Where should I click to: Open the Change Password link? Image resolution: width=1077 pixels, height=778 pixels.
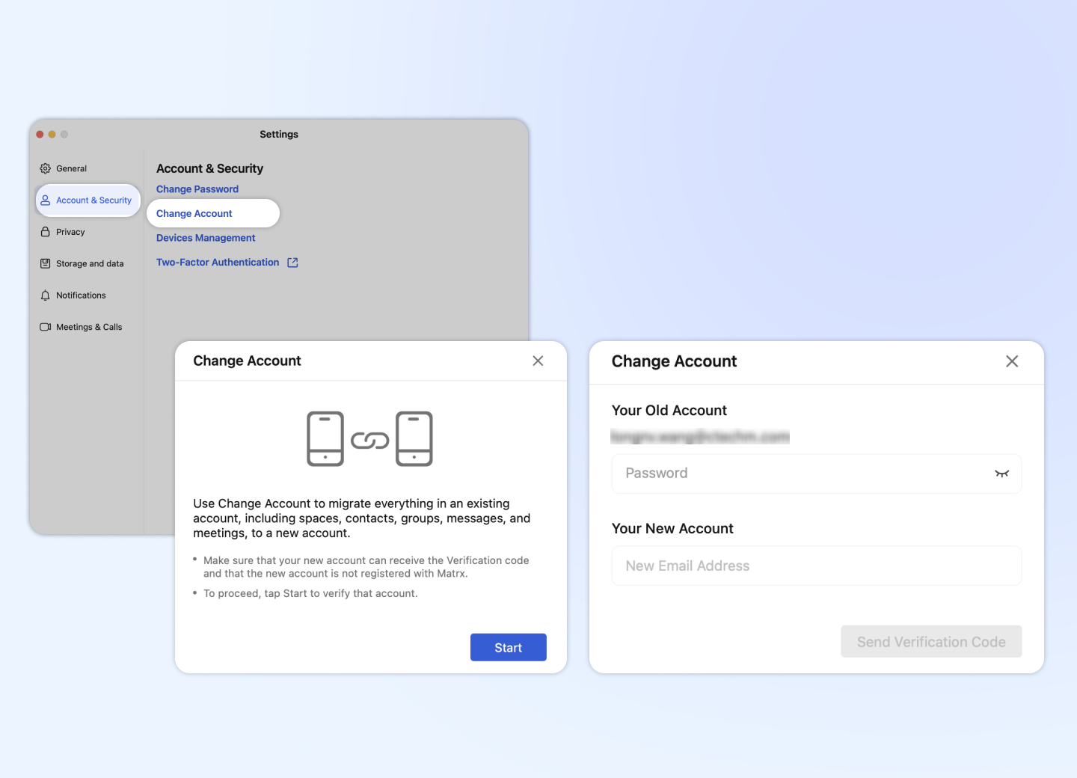197,189
